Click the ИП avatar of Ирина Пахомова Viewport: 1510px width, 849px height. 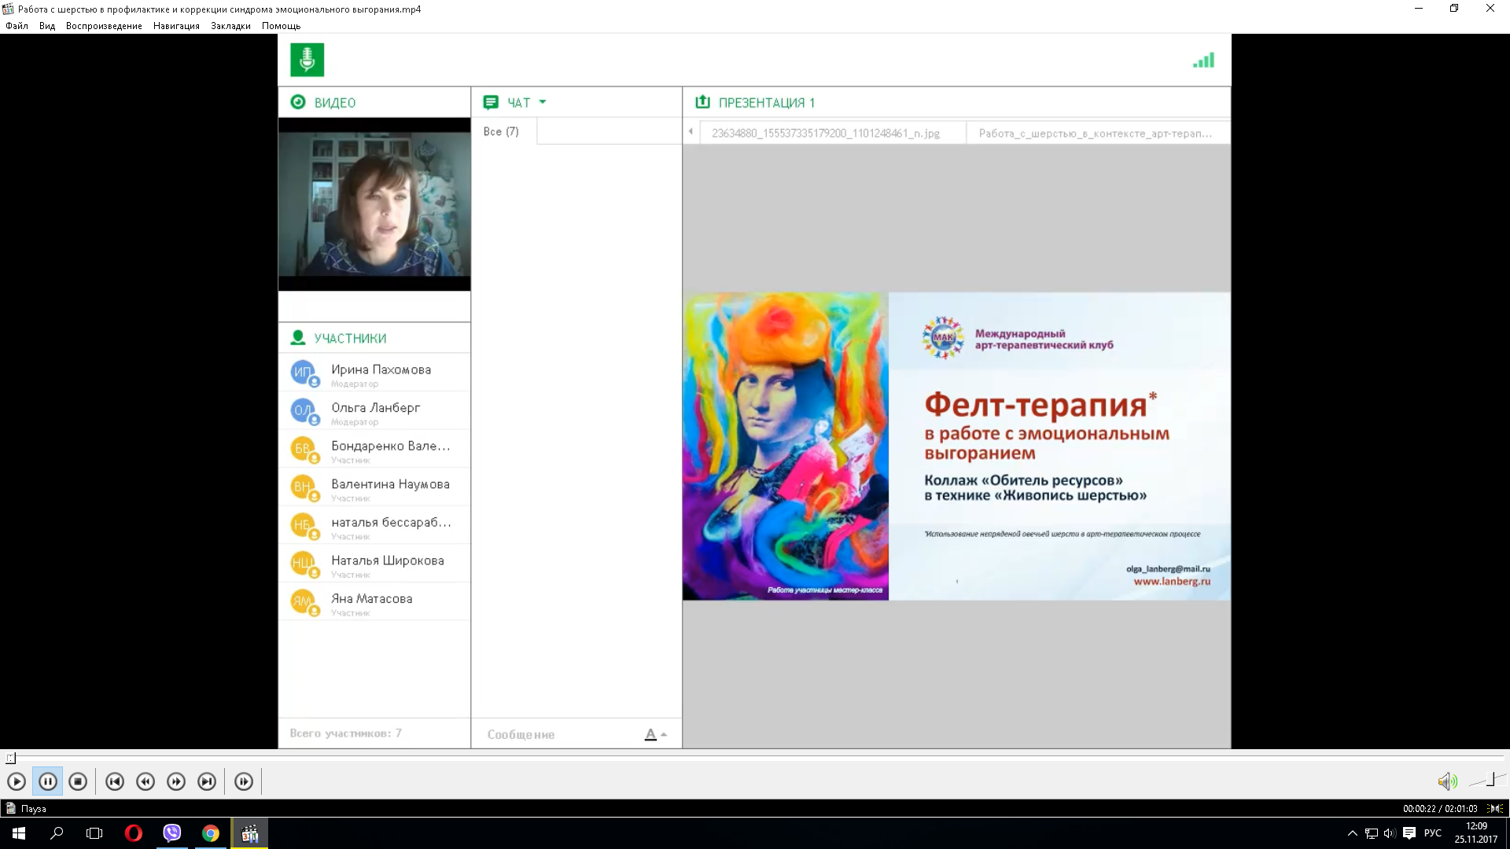point(304,373)
